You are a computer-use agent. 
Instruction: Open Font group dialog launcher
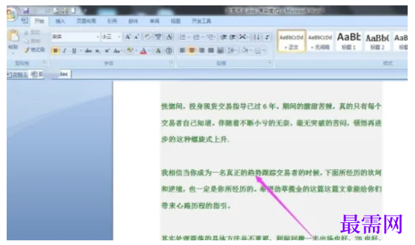coord(171,62)
